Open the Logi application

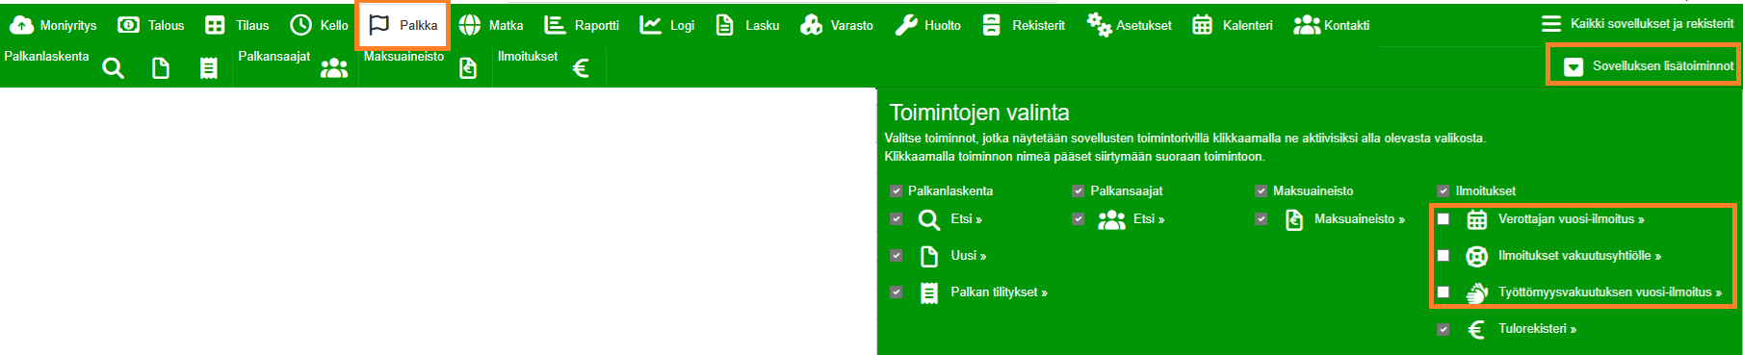click(x=667, y=25)
